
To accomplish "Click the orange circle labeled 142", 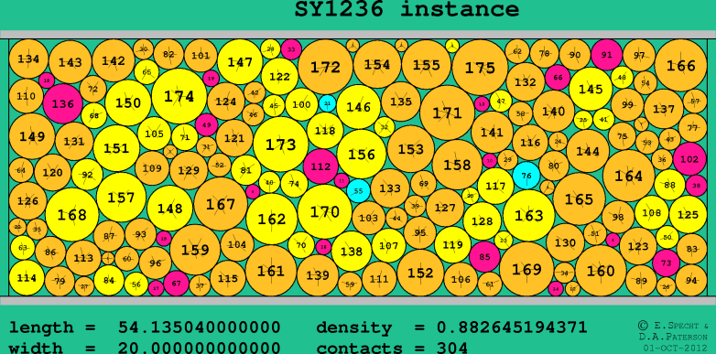I will [114, 60].
